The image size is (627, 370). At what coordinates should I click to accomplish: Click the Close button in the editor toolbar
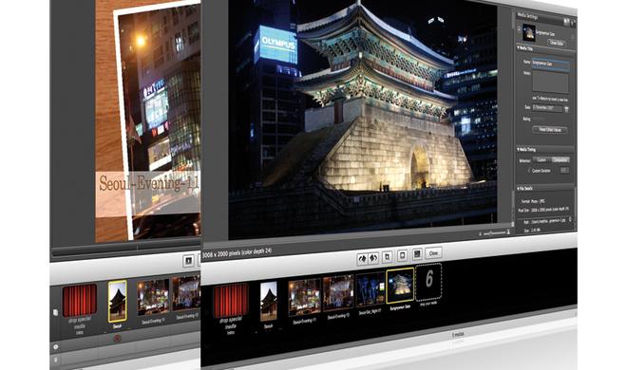point(433,253)
